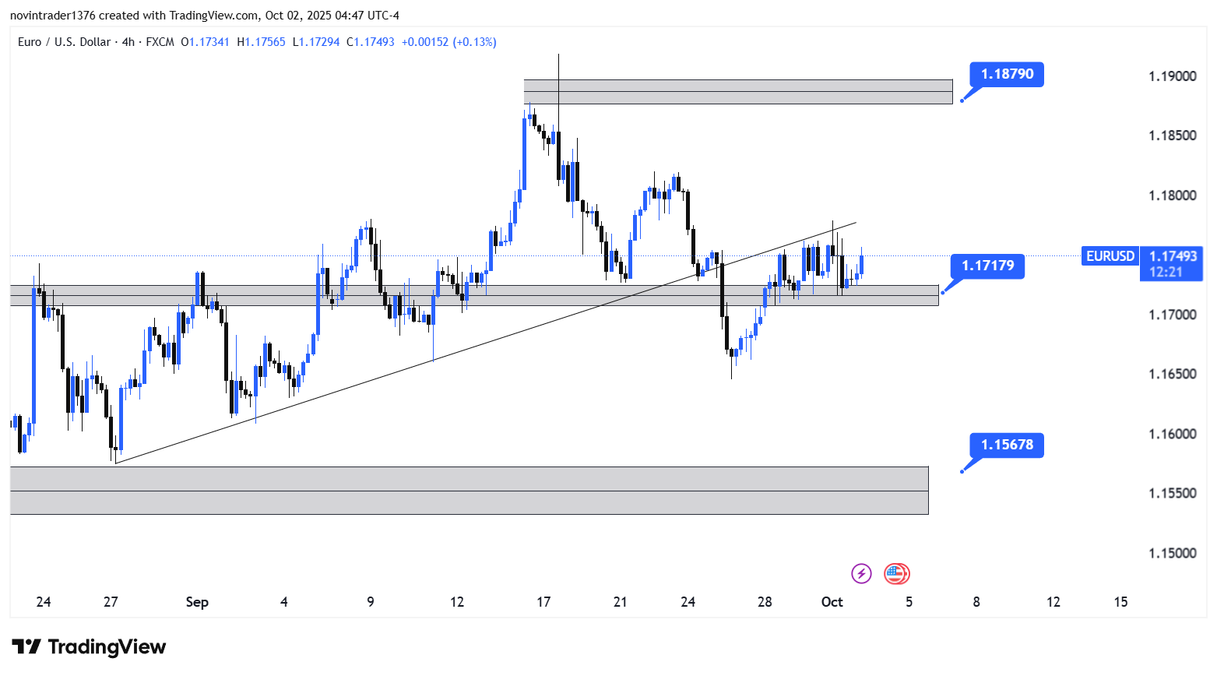The width and height of the screenshot is (1217, 676).
Task: Click the 12:21 candle countdown timer
Action: 1166,272
